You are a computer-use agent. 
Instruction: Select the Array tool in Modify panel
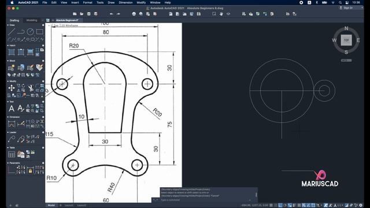tap(42, 86)
